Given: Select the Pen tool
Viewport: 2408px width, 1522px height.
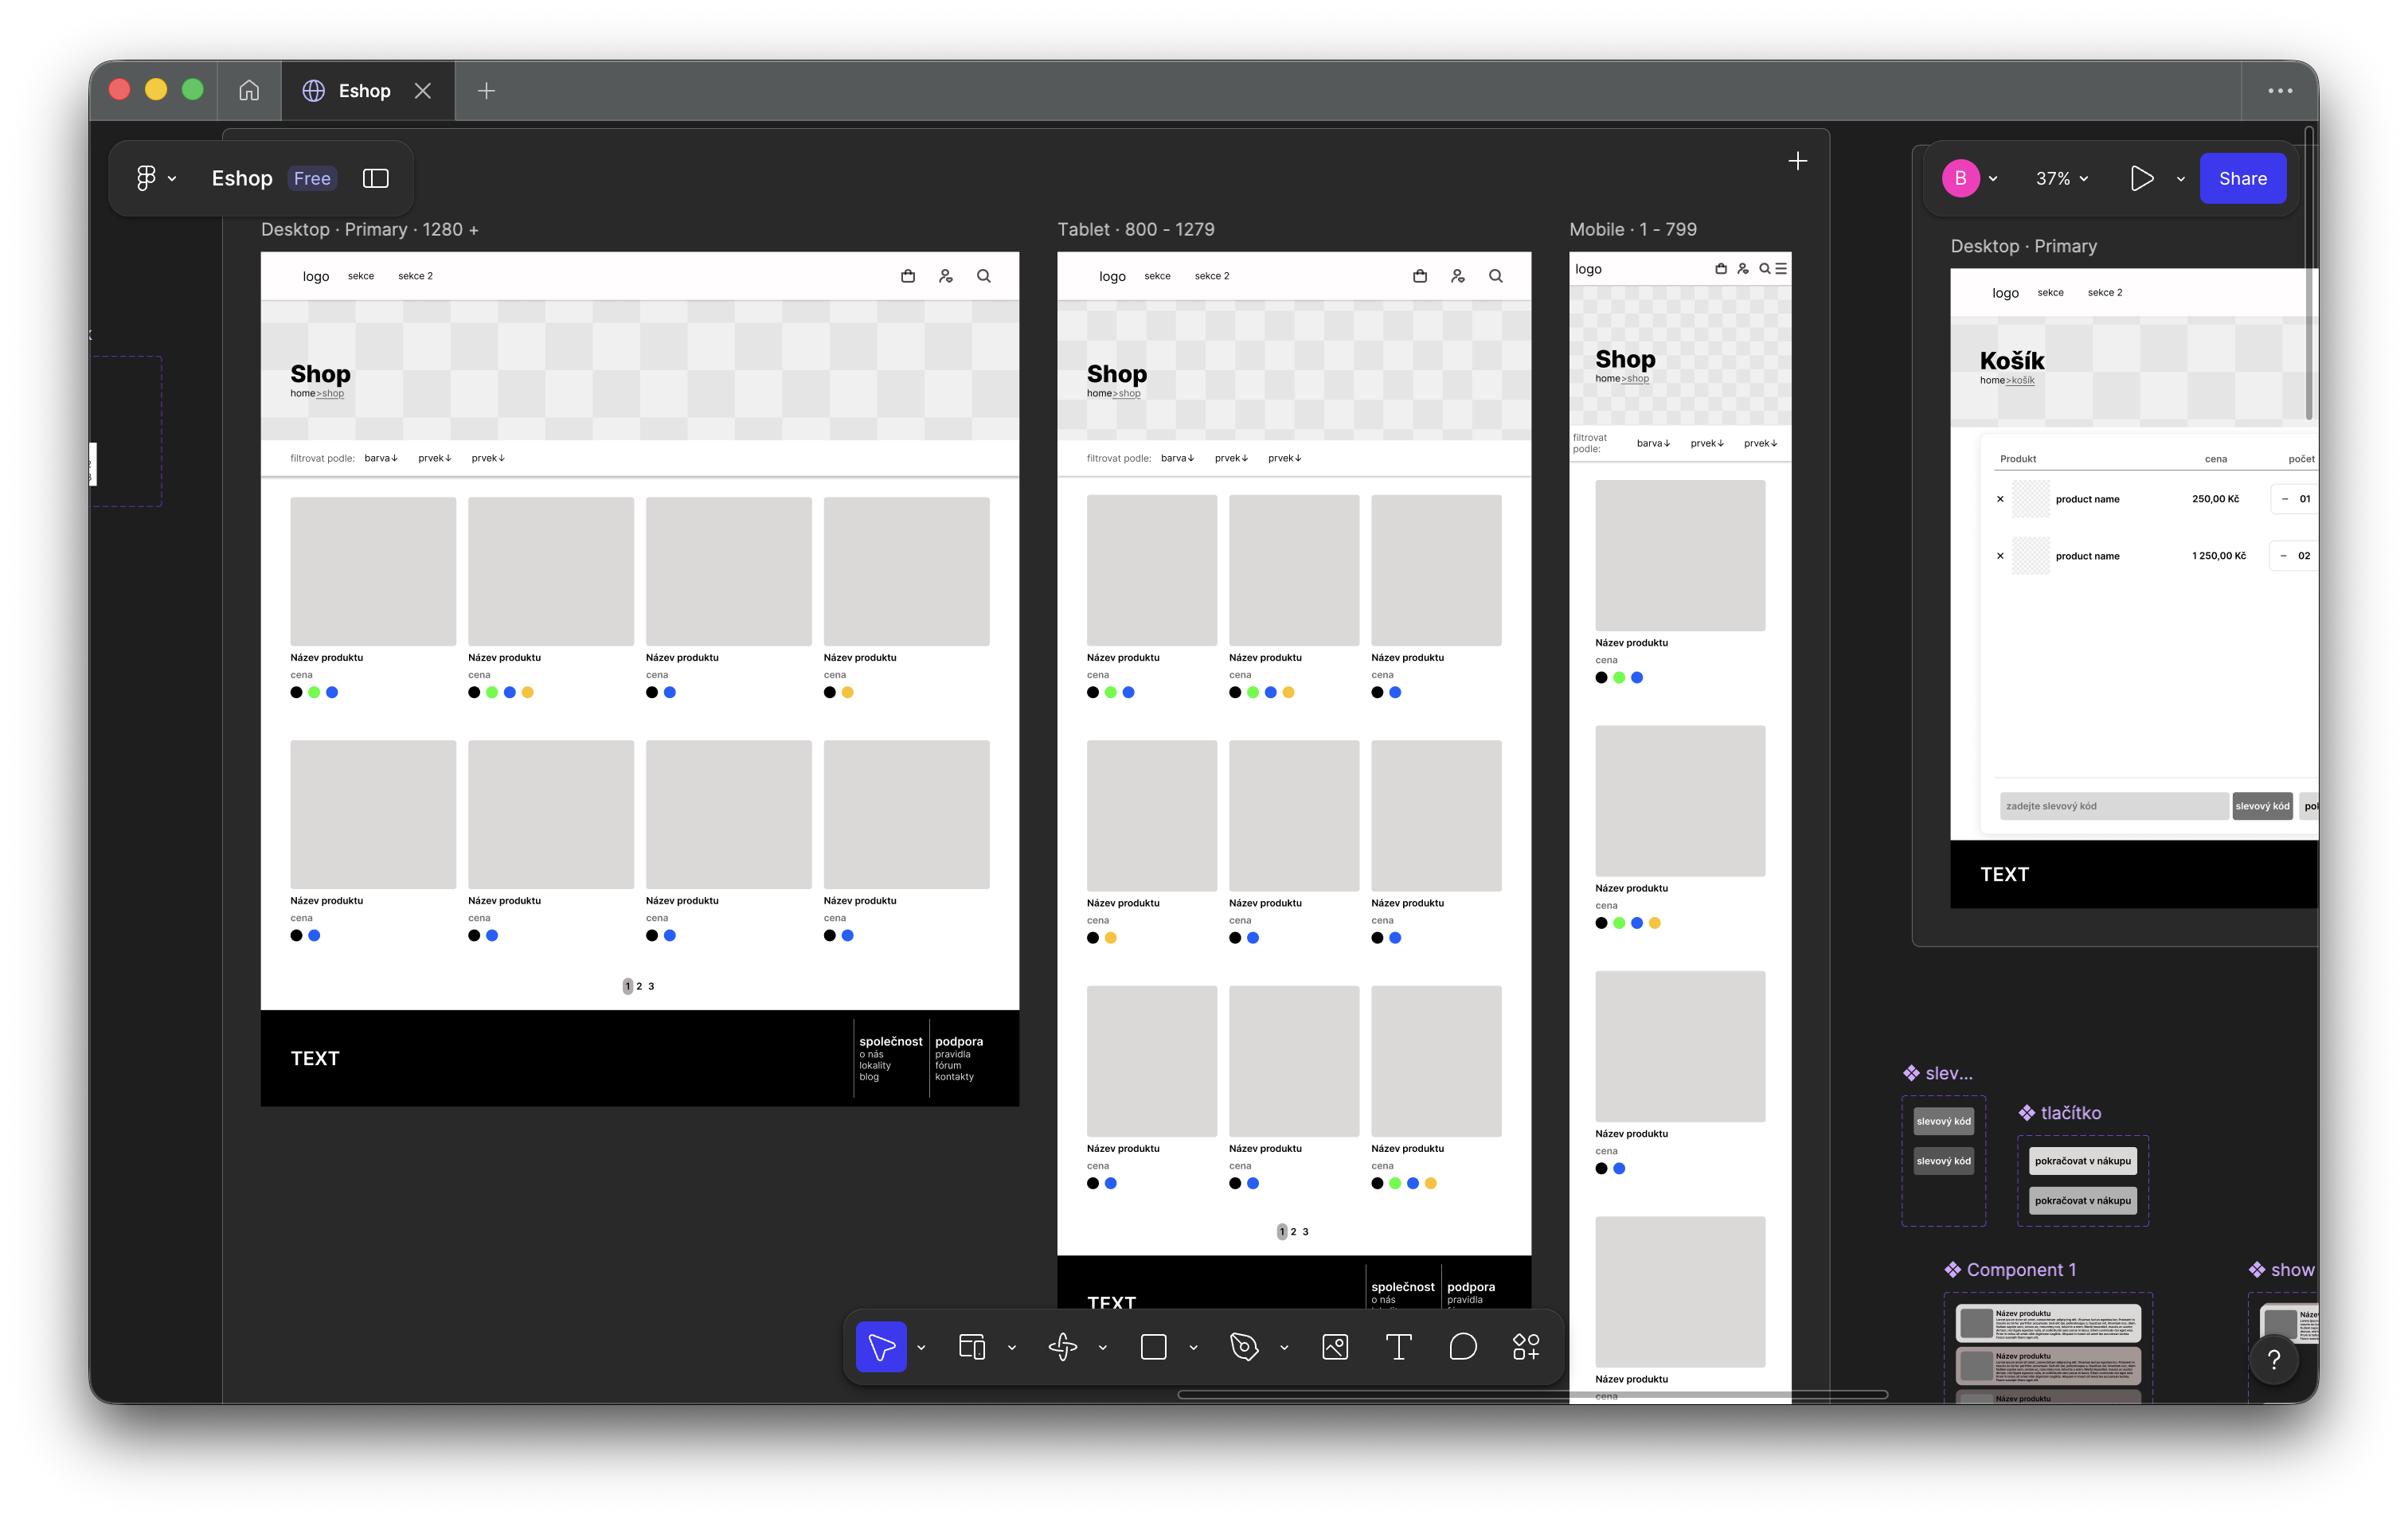Looking at the screenshot, I should pos(1244,1347).
